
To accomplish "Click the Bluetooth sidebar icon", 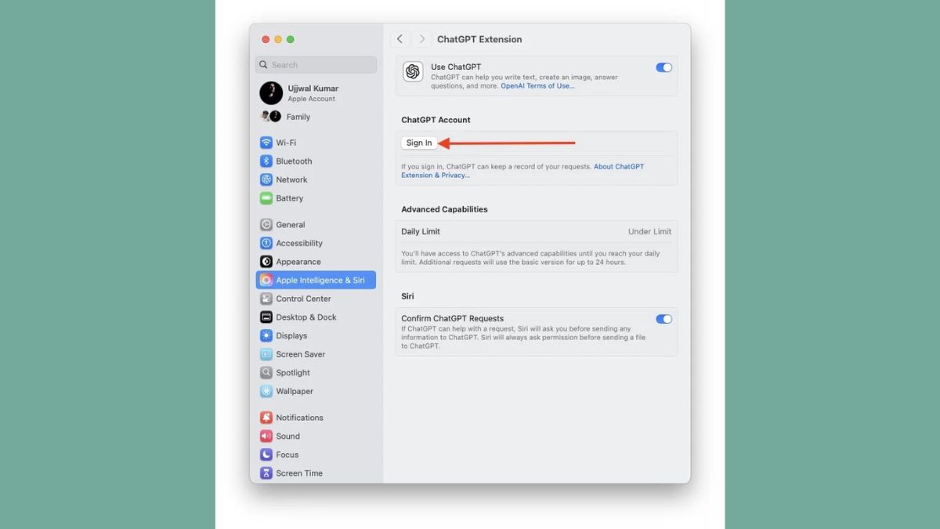I will coord(266,161).
